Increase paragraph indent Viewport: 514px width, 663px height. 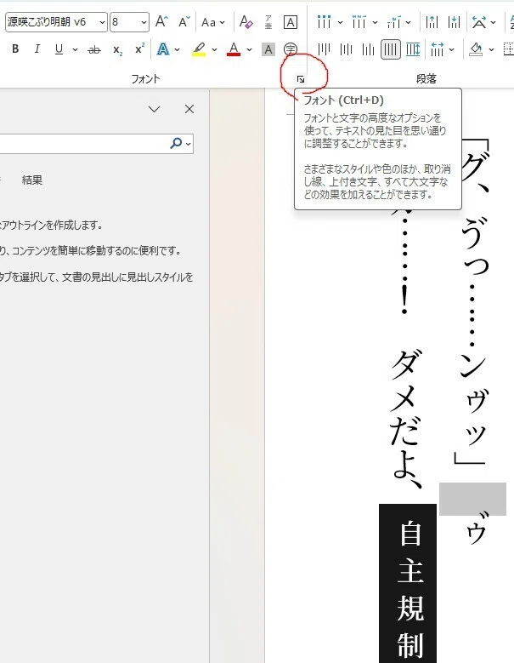(454, 22)
